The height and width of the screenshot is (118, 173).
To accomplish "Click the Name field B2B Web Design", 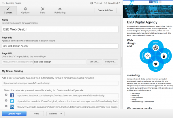I will [60, 29].
